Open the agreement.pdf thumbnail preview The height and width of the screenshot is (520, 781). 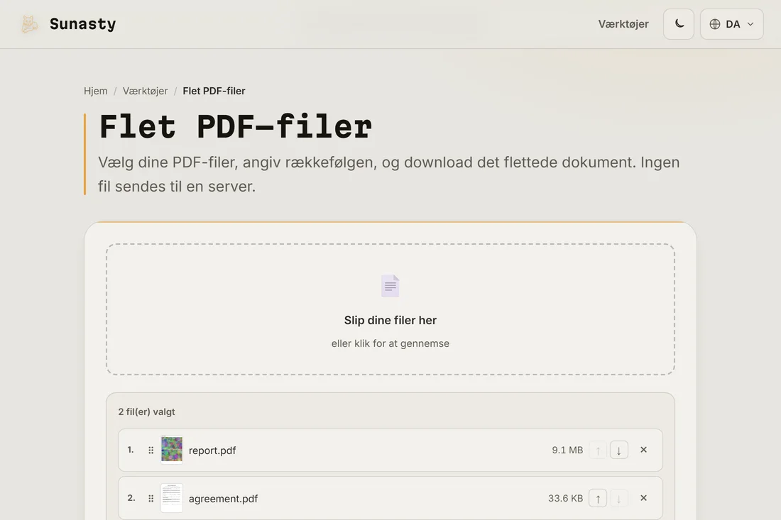[x=172, y=497]
